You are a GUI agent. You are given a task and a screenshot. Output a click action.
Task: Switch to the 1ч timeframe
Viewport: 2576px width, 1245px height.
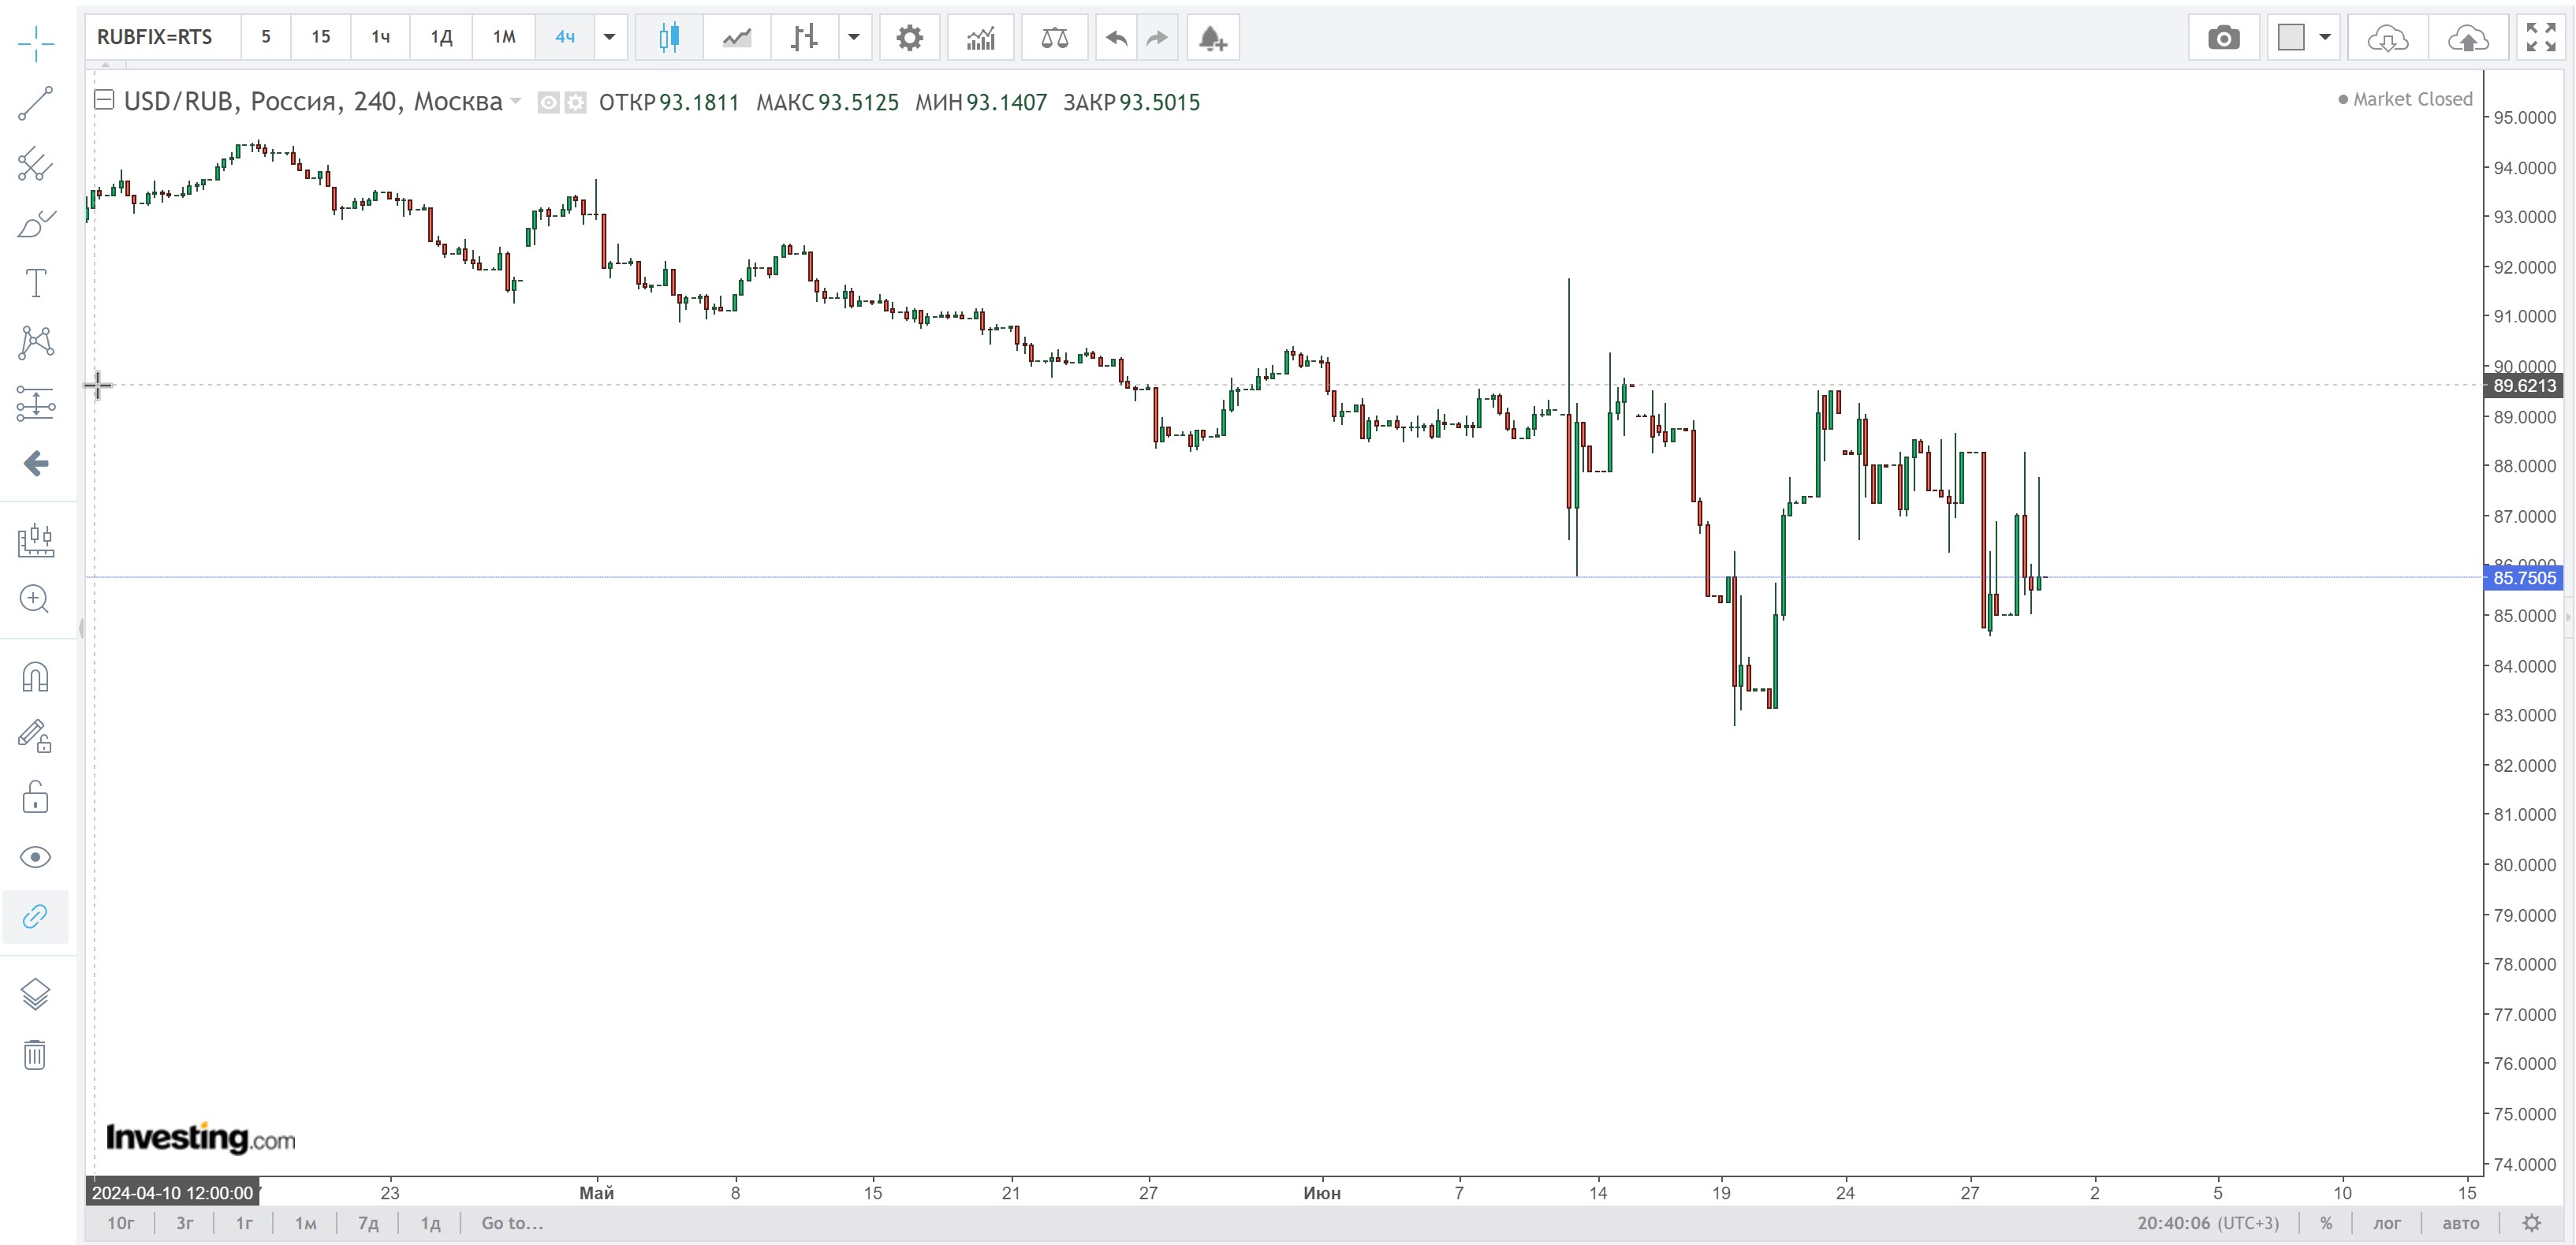(x=380, y=38)
